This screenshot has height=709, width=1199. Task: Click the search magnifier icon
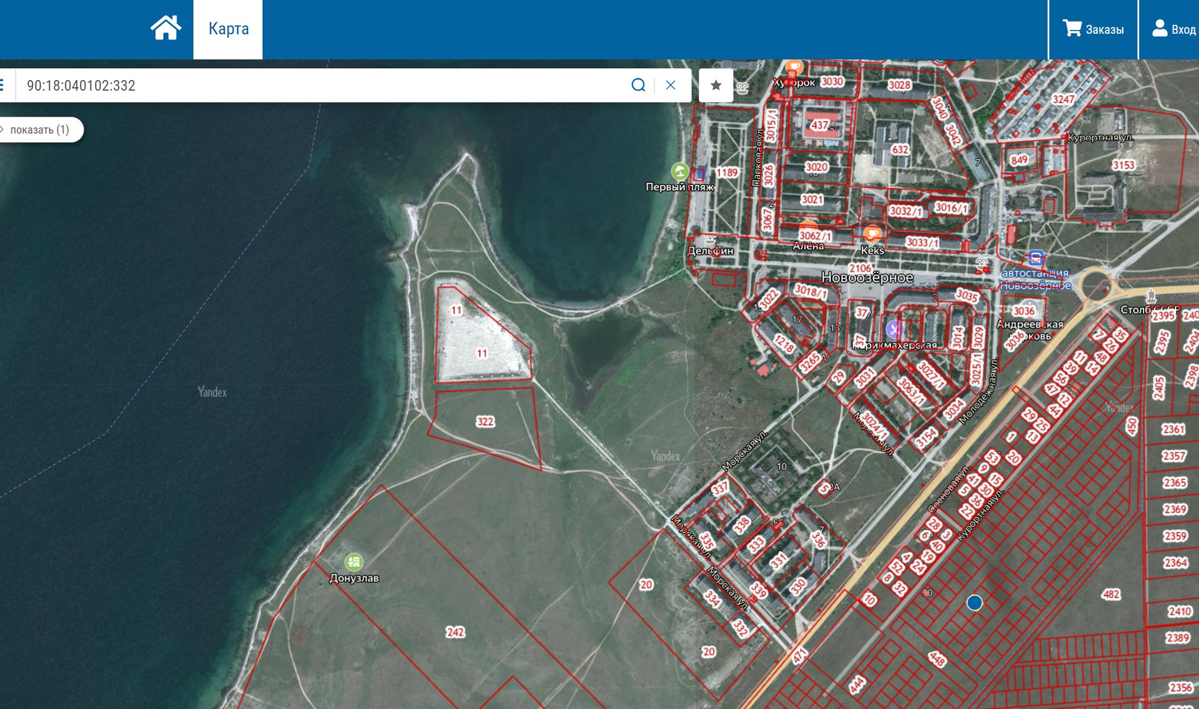click(x=638, y=86)
